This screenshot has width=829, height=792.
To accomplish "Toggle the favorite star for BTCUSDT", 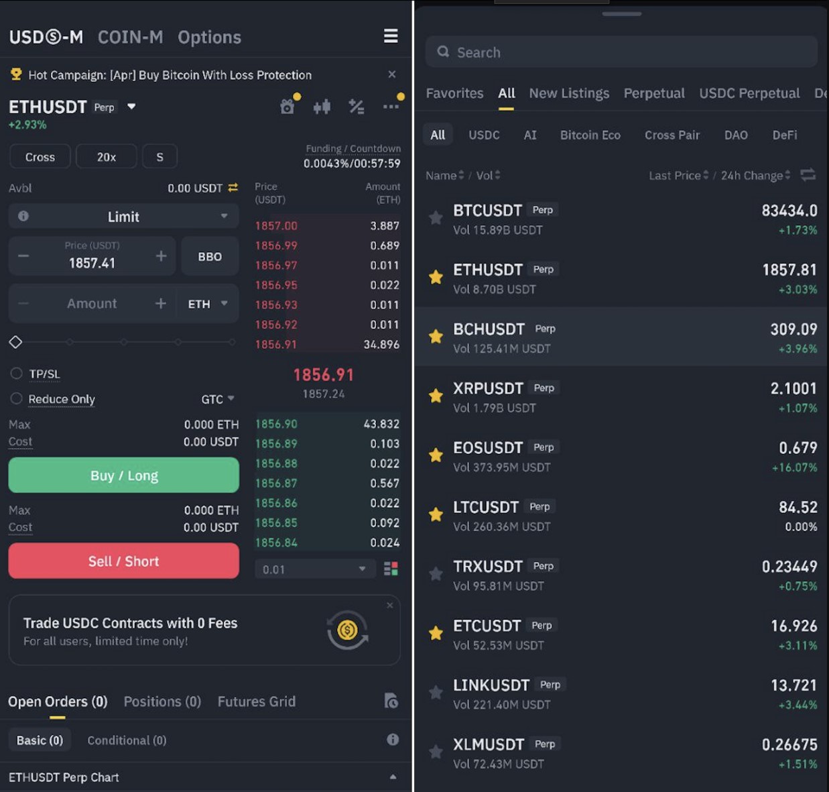I will point(436,218).
